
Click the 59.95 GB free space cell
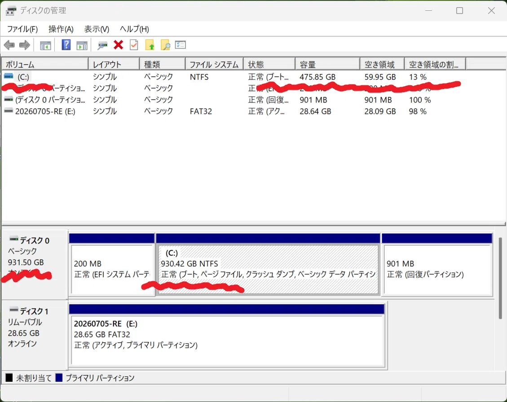380,77
